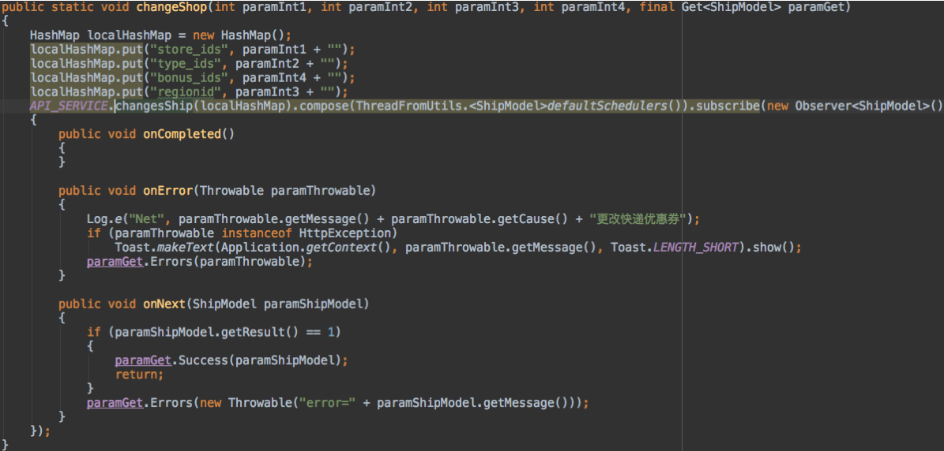
Task: Click Throwable type in onError parameter
Action: click(x=231, y=191)
